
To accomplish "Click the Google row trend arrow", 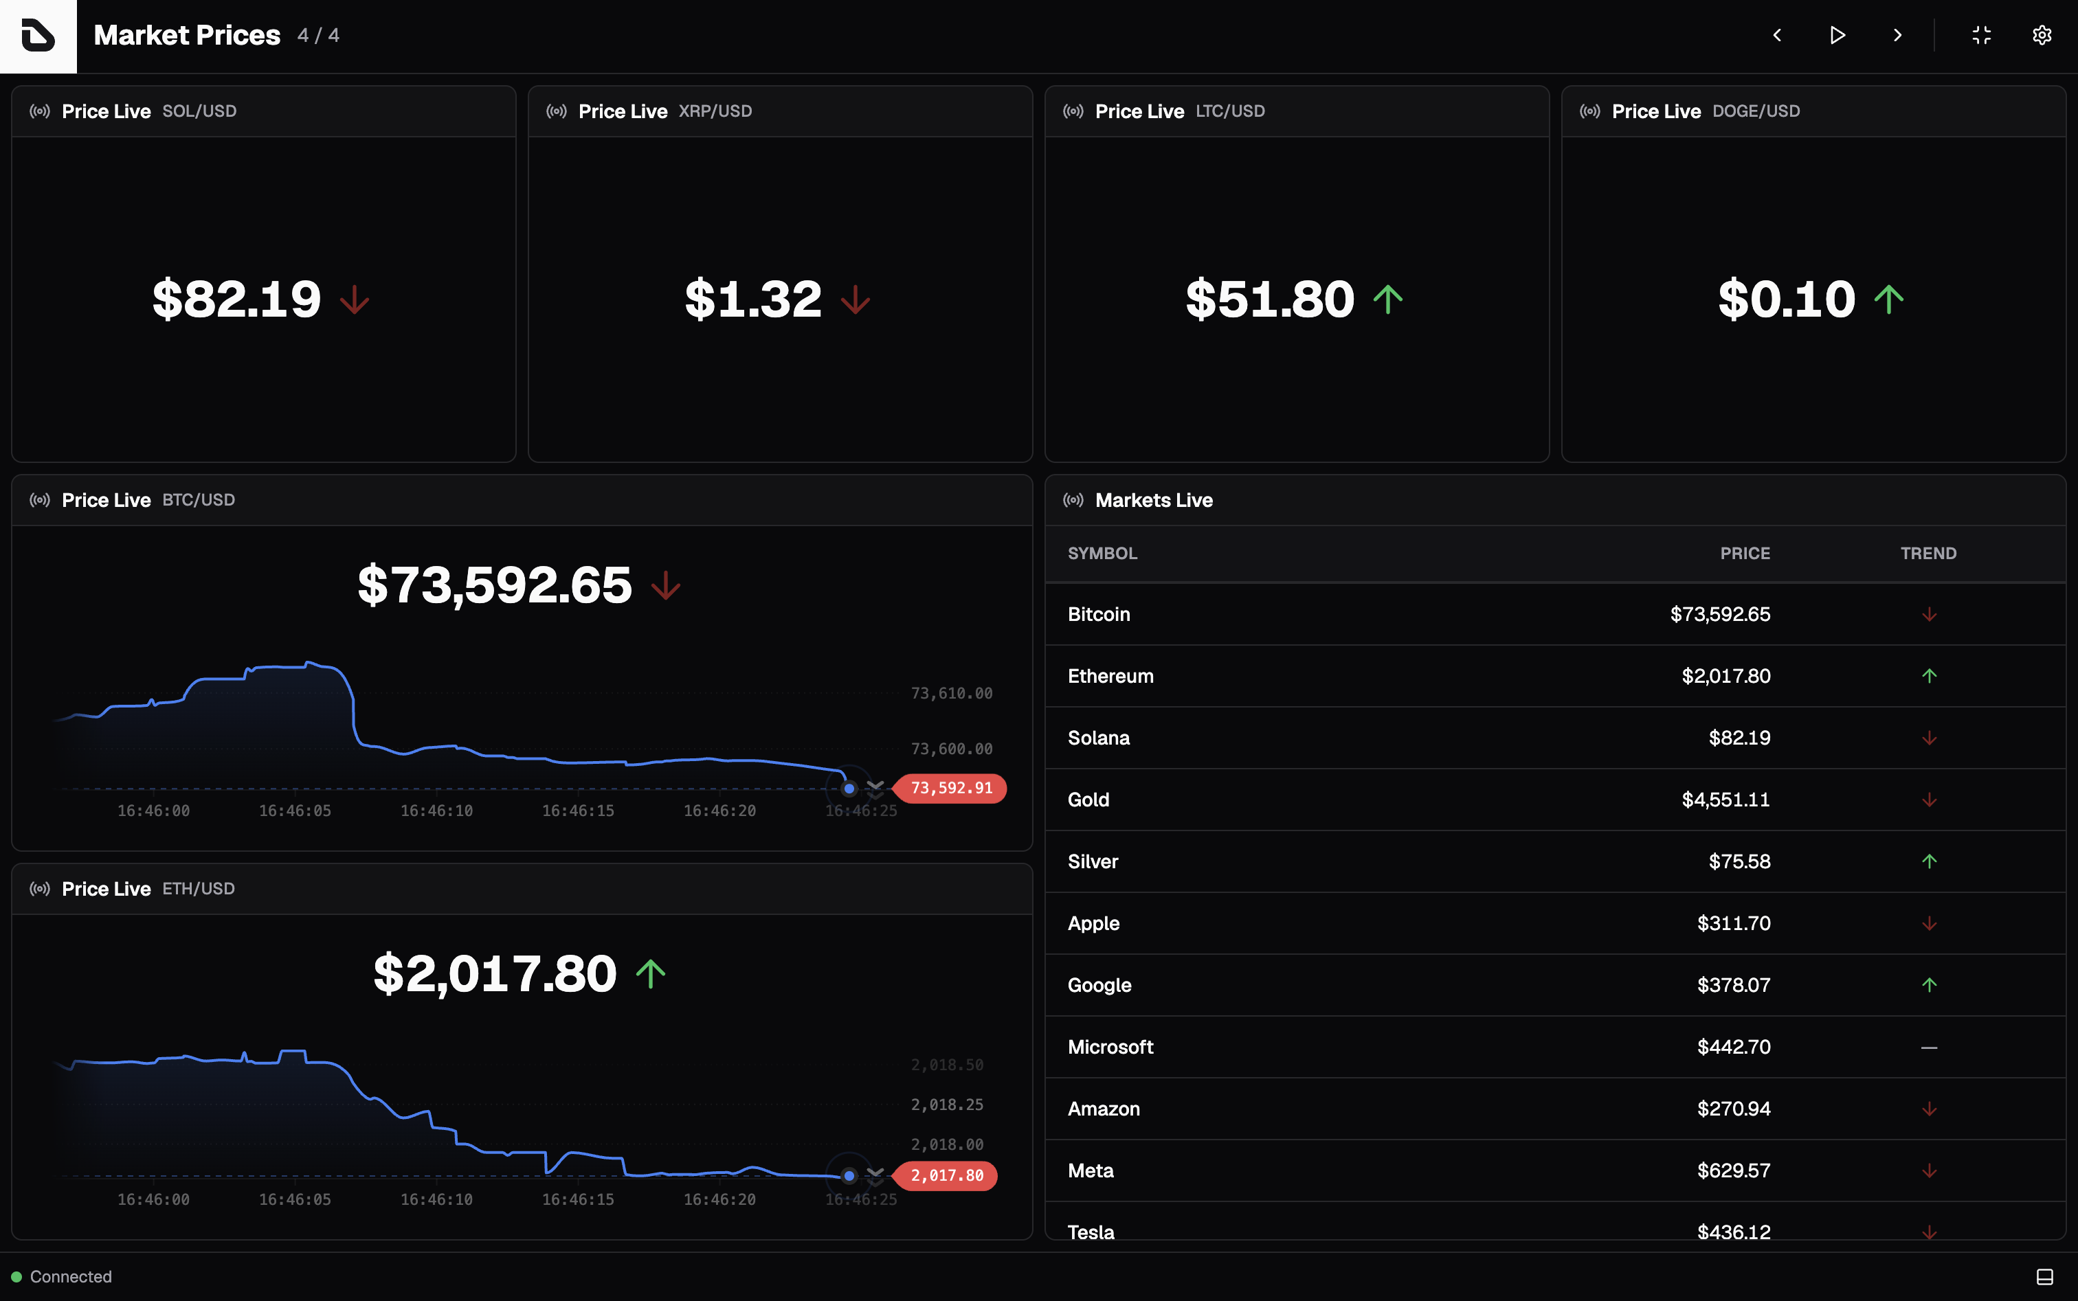I will tap(1929, 985).
